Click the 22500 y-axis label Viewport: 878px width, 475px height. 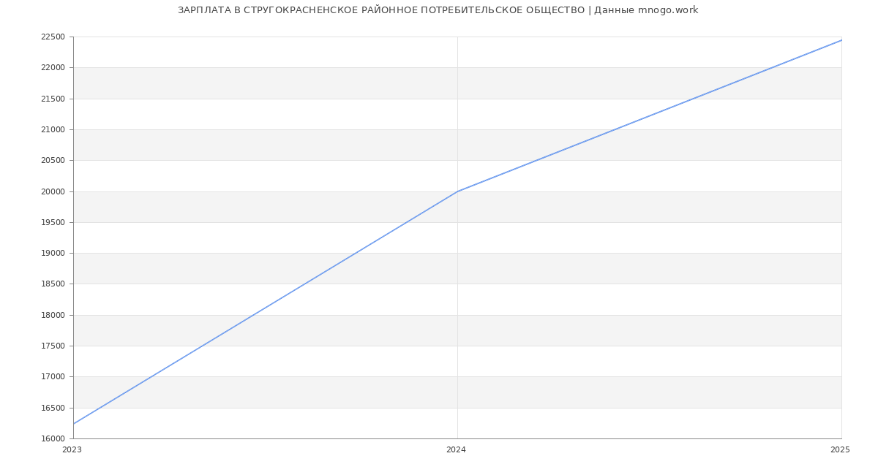(53, 37)
